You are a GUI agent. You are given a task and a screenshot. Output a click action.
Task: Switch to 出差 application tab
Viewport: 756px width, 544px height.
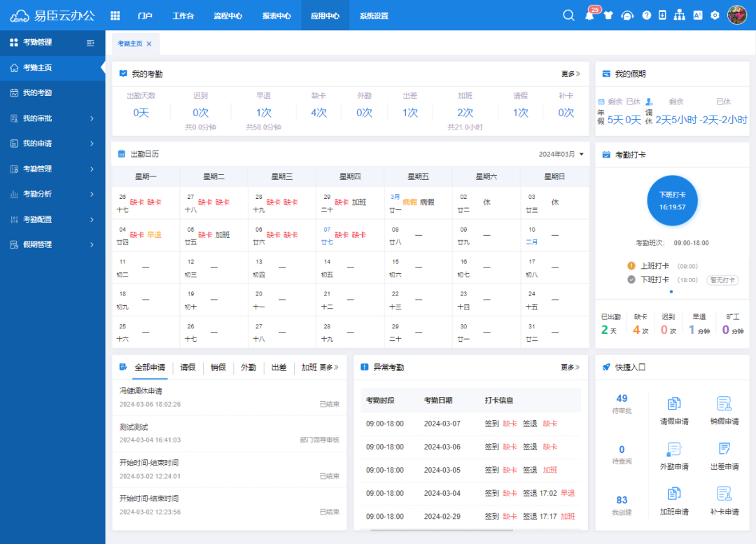[x=279, y=368]
